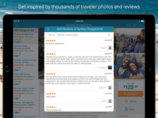This screenshot has height=118, width=158.
Task: Open the group selfie traveler photo
Action: (x=131, y=66)
